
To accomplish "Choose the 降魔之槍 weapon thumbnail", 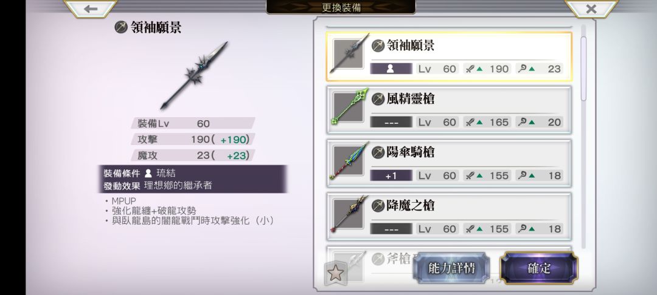I will tap(349, 215).
